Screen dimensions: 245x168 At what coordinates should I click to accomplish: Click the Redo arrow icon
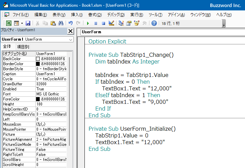(x=78, y=23)
